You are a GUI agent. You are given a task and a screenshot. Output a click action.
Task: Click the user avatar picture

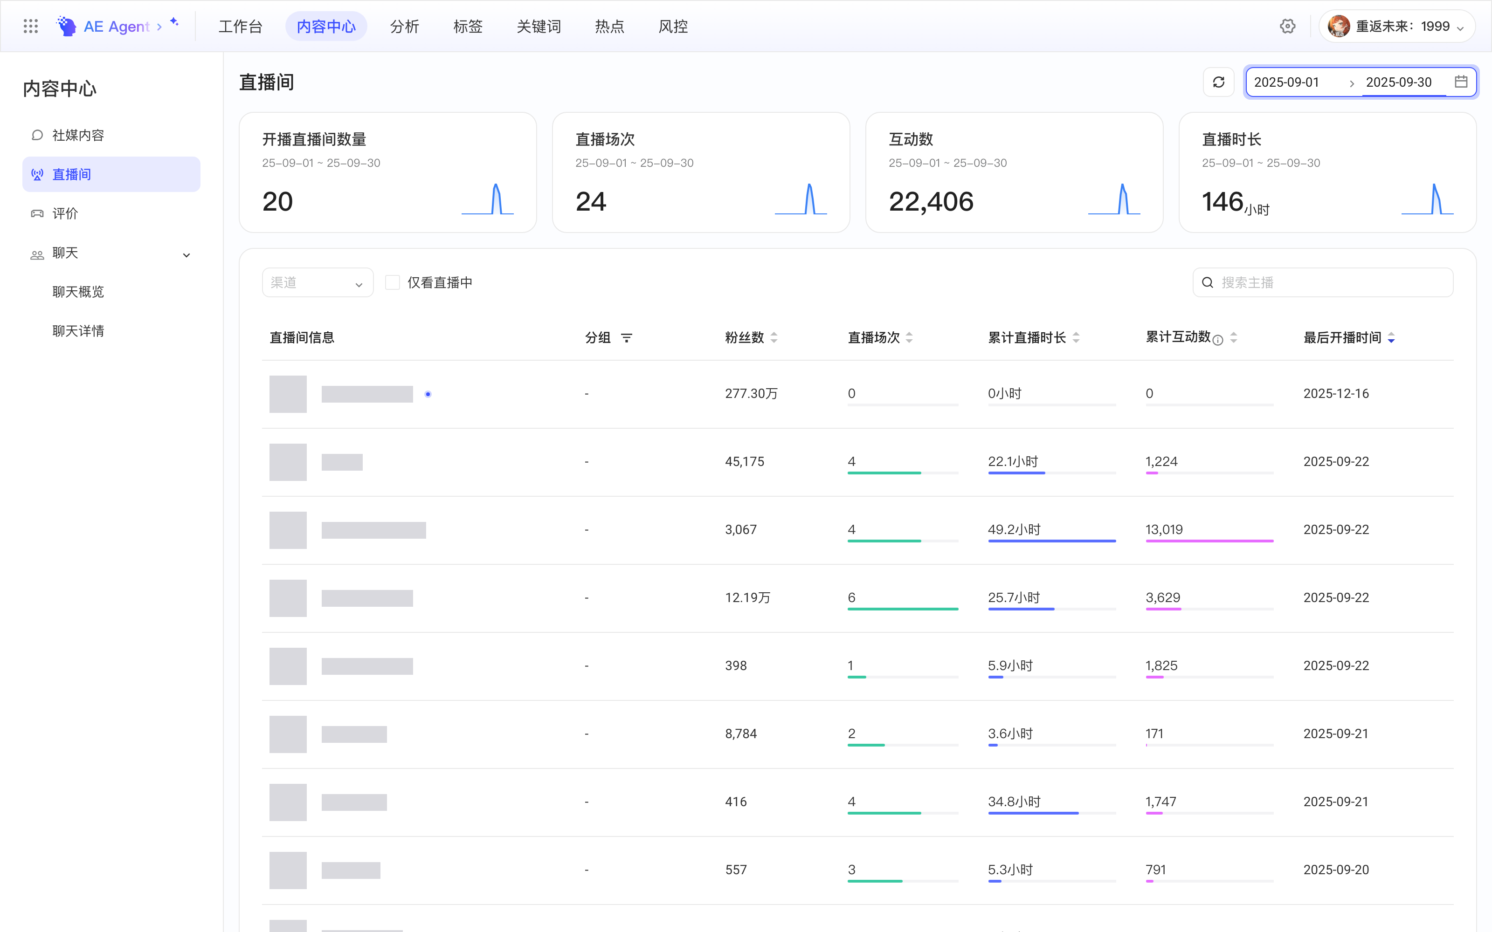1339,26
